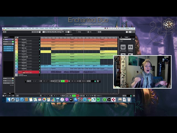Click the red Record button in transport
Viewport: 177px width, 133px height.
tap(77, 96)
